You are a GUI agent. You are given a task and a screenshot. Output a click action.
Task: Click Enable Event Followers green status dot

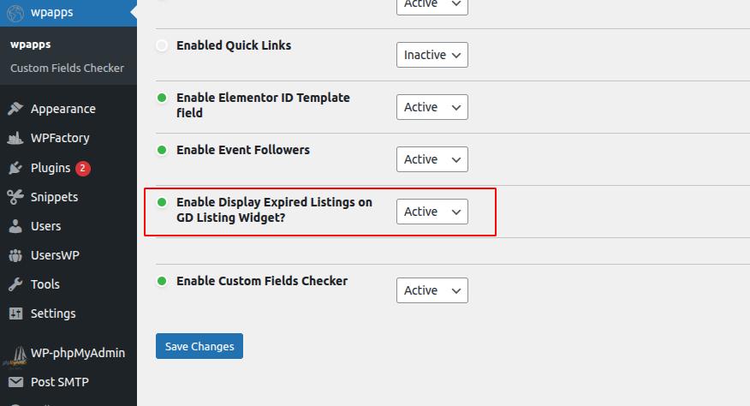point(162,150)
